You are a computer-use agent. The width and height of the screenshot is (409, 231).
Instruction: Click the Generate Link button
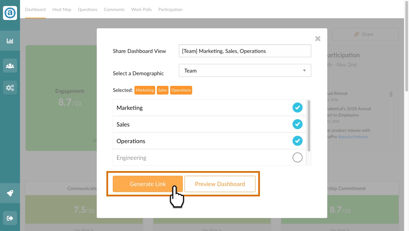coord(148,184)
